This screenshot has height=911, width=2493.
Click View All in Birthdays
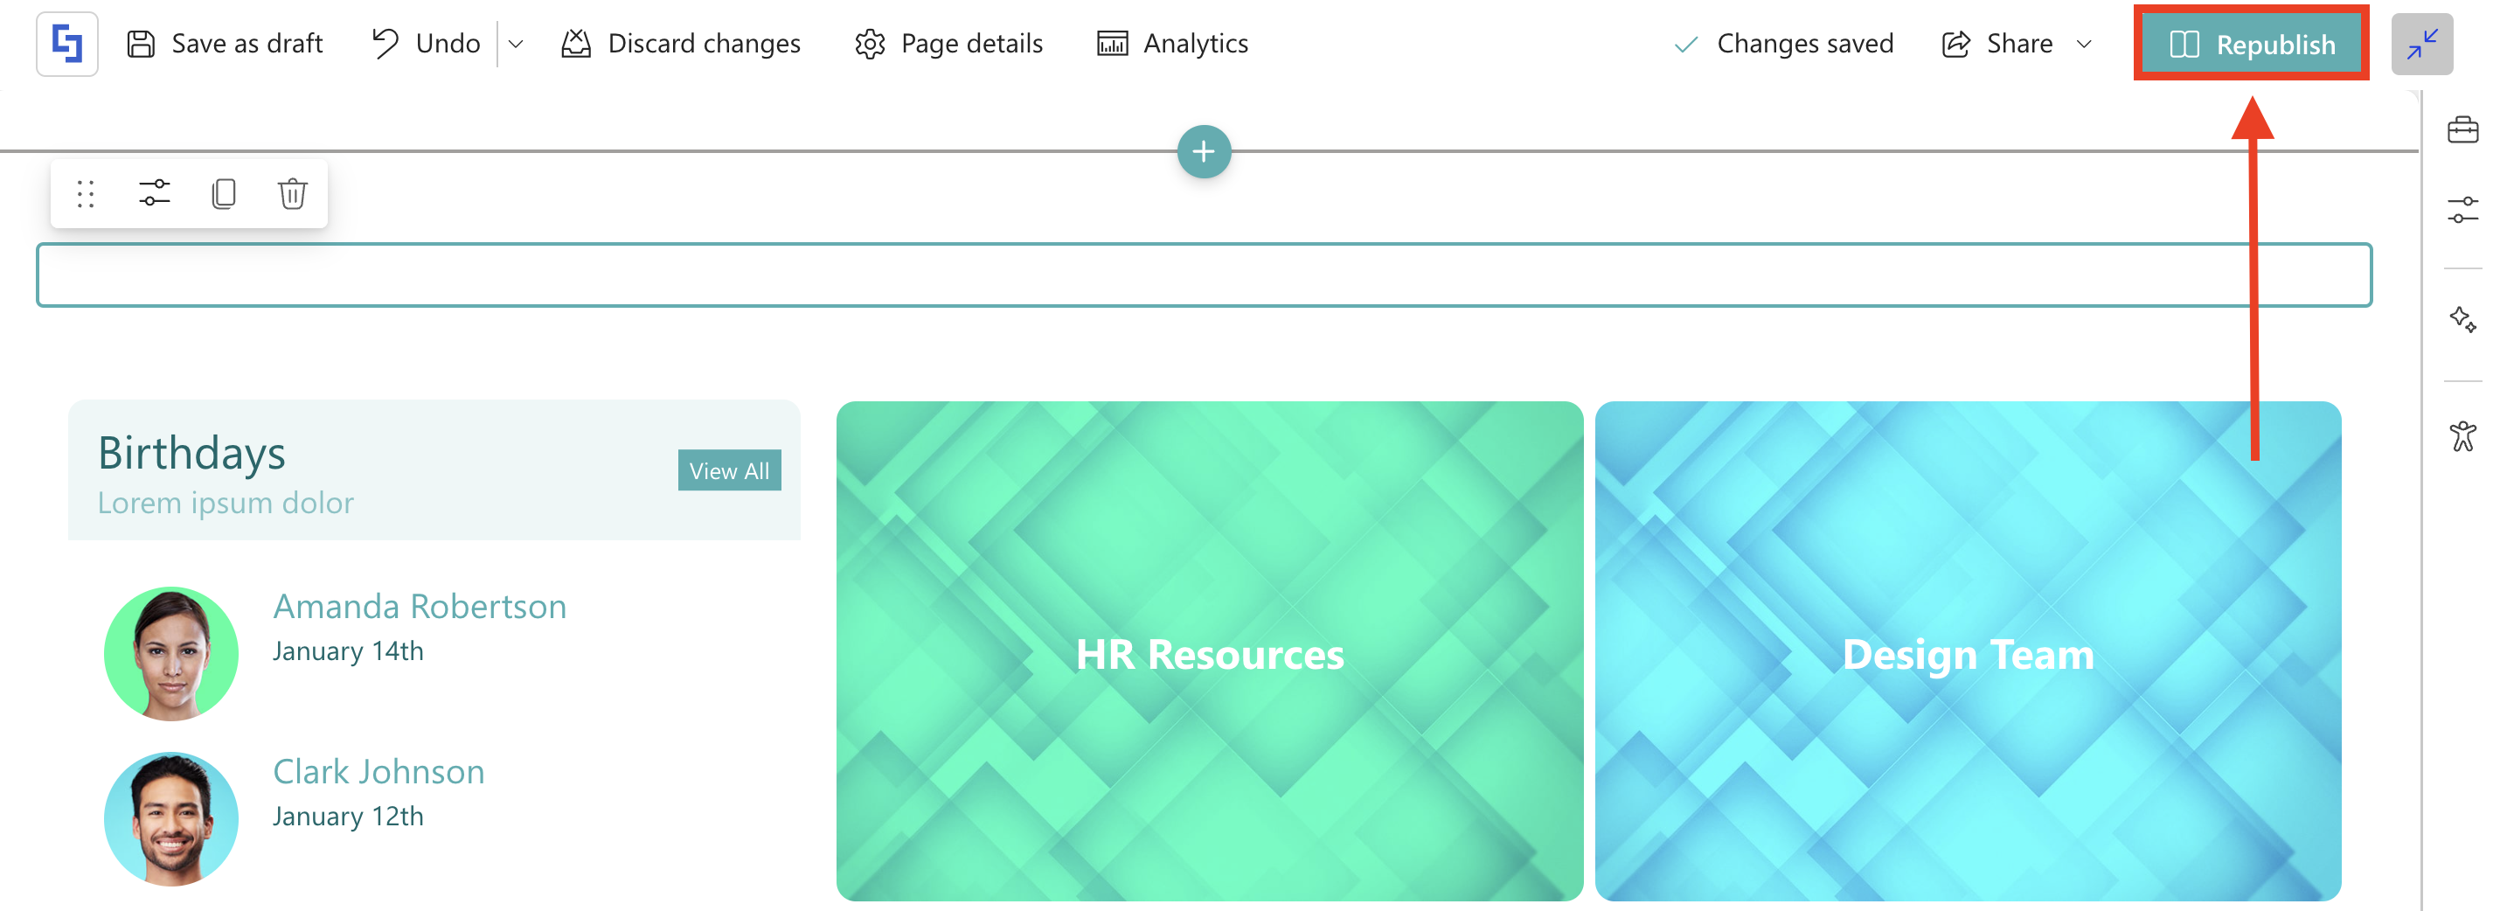[729, 470]
